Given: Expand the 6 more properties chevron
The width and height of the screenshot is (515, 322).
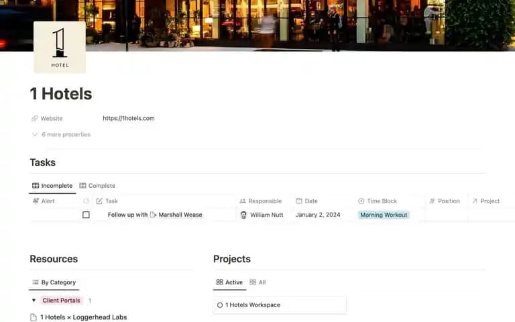Looking at the screenshot, I should tap(35, 134).
